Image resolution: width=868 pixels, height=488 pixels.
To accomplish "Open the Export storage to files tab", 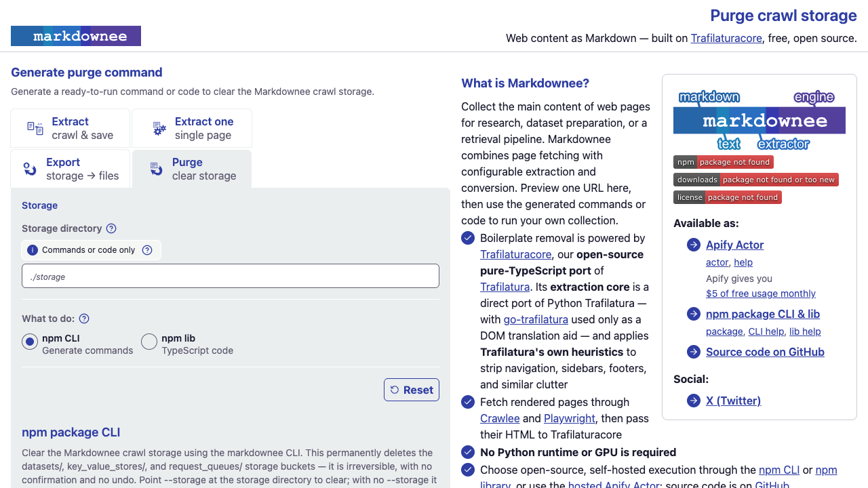I will pyautogui.click(x=70, y=169).
